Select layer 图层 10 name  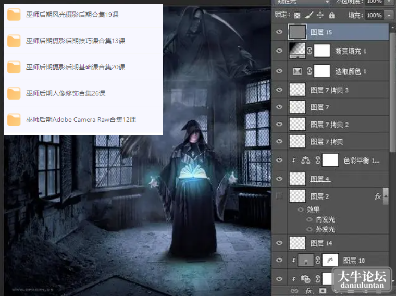pos(354,261)
